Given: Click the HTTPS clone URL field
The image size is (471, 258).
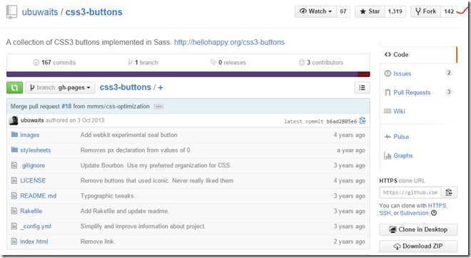Looking at the screenshot, I should click(x=410, y=192).
